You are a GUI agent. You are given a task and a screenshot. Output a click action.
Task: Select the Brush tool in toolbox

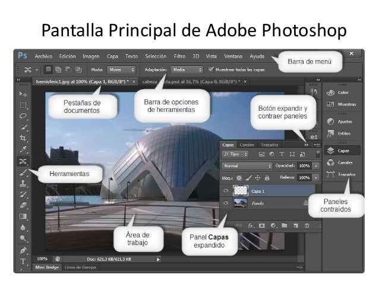[x=23, y=173]
